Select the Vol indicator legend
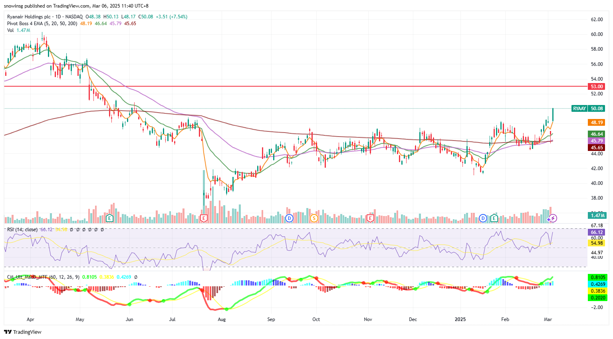Viewport: 613px width, 339px height. click(10, 30)
